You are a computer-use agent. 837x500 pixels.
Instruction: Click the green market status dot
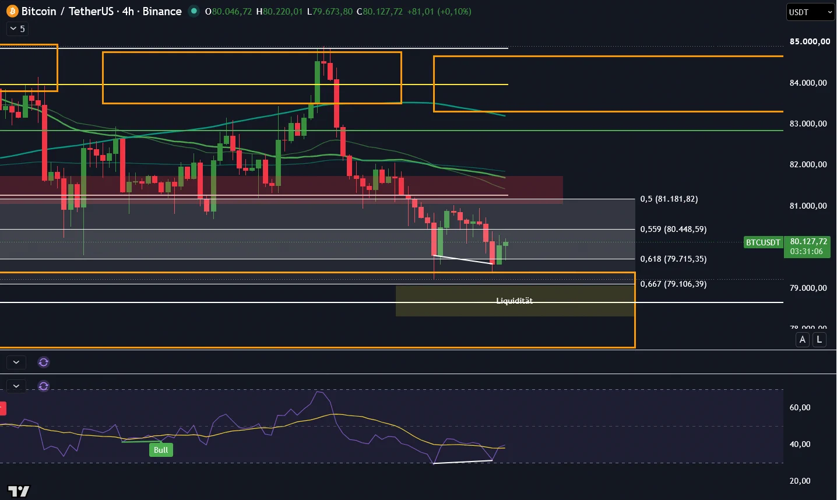pos(194,11)
